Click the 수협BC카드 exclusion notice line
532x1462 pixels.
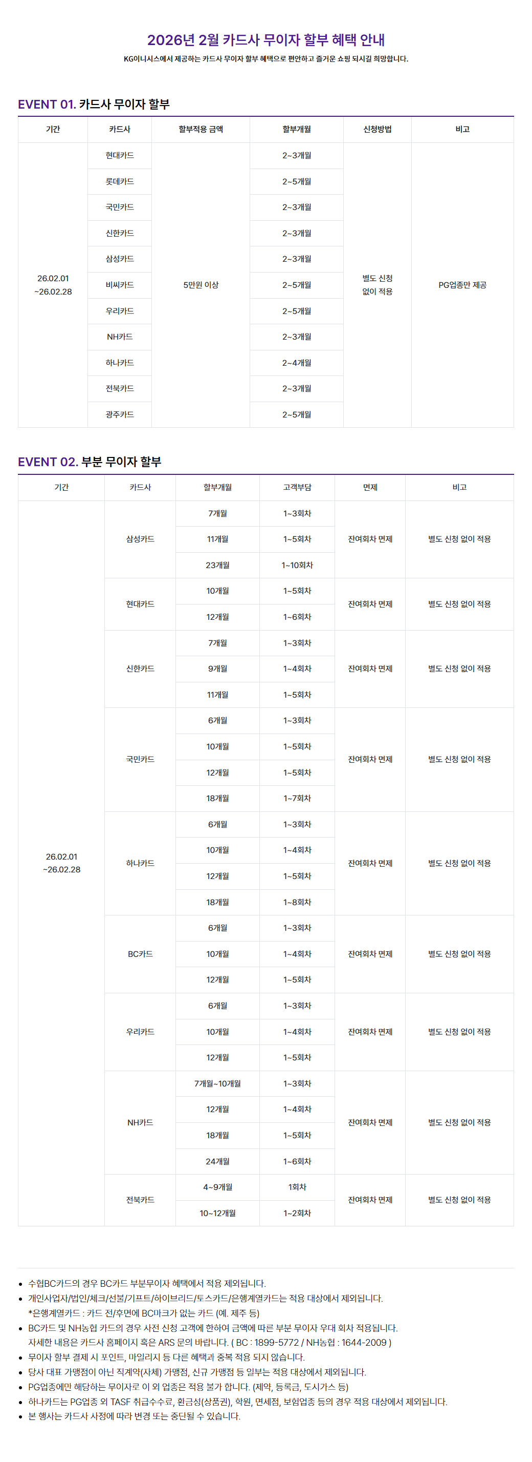coord(147,1283)
